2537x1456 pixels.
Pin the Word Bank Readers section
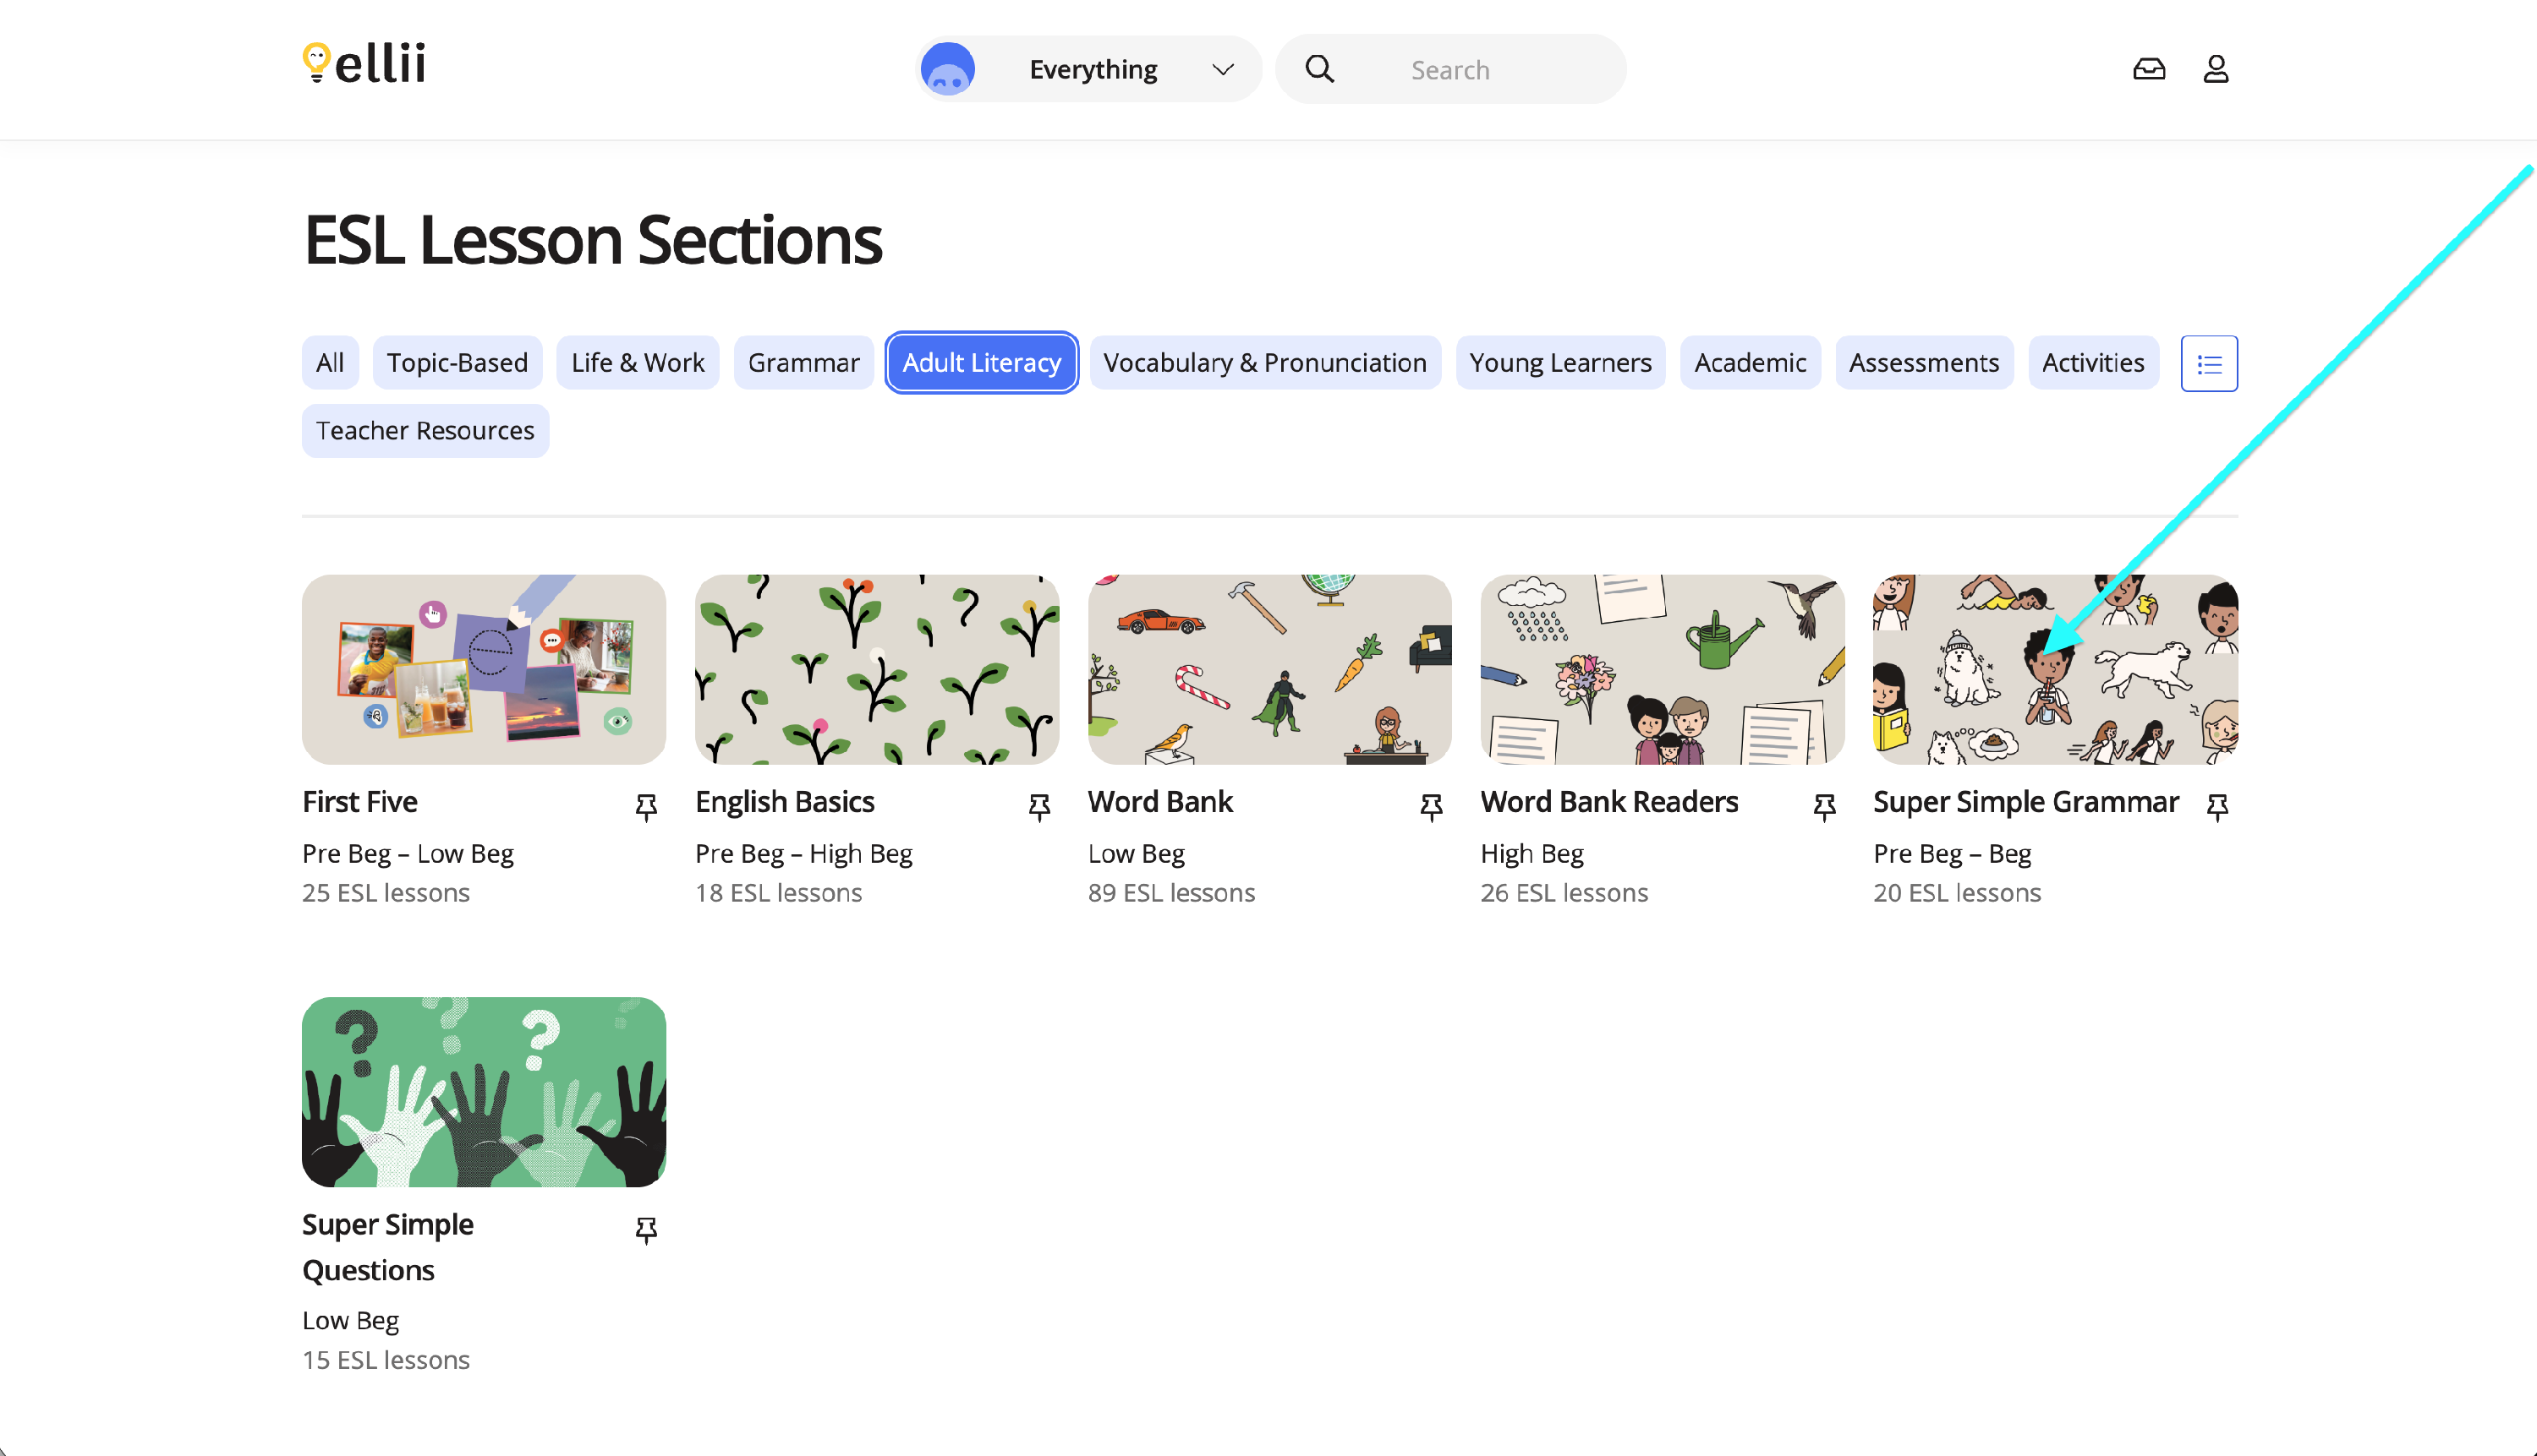pyautogui.click(x=1824, y=807)
